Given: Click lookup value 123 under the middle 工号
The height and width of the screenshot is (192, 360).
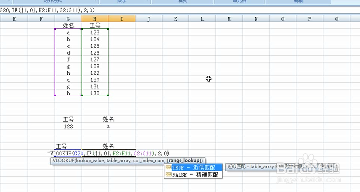Looking at the screenshot, I should [x=68, y=126].
